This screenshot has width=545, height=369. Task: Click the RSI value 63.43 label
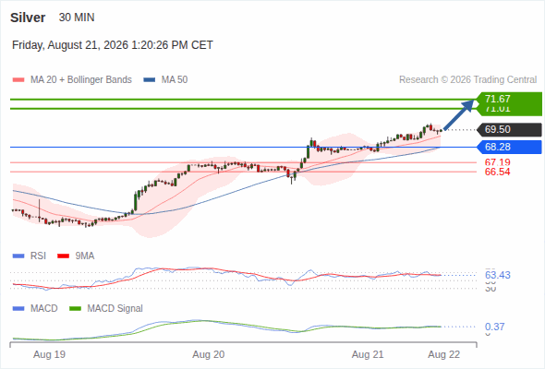click(x=498, y=275)
